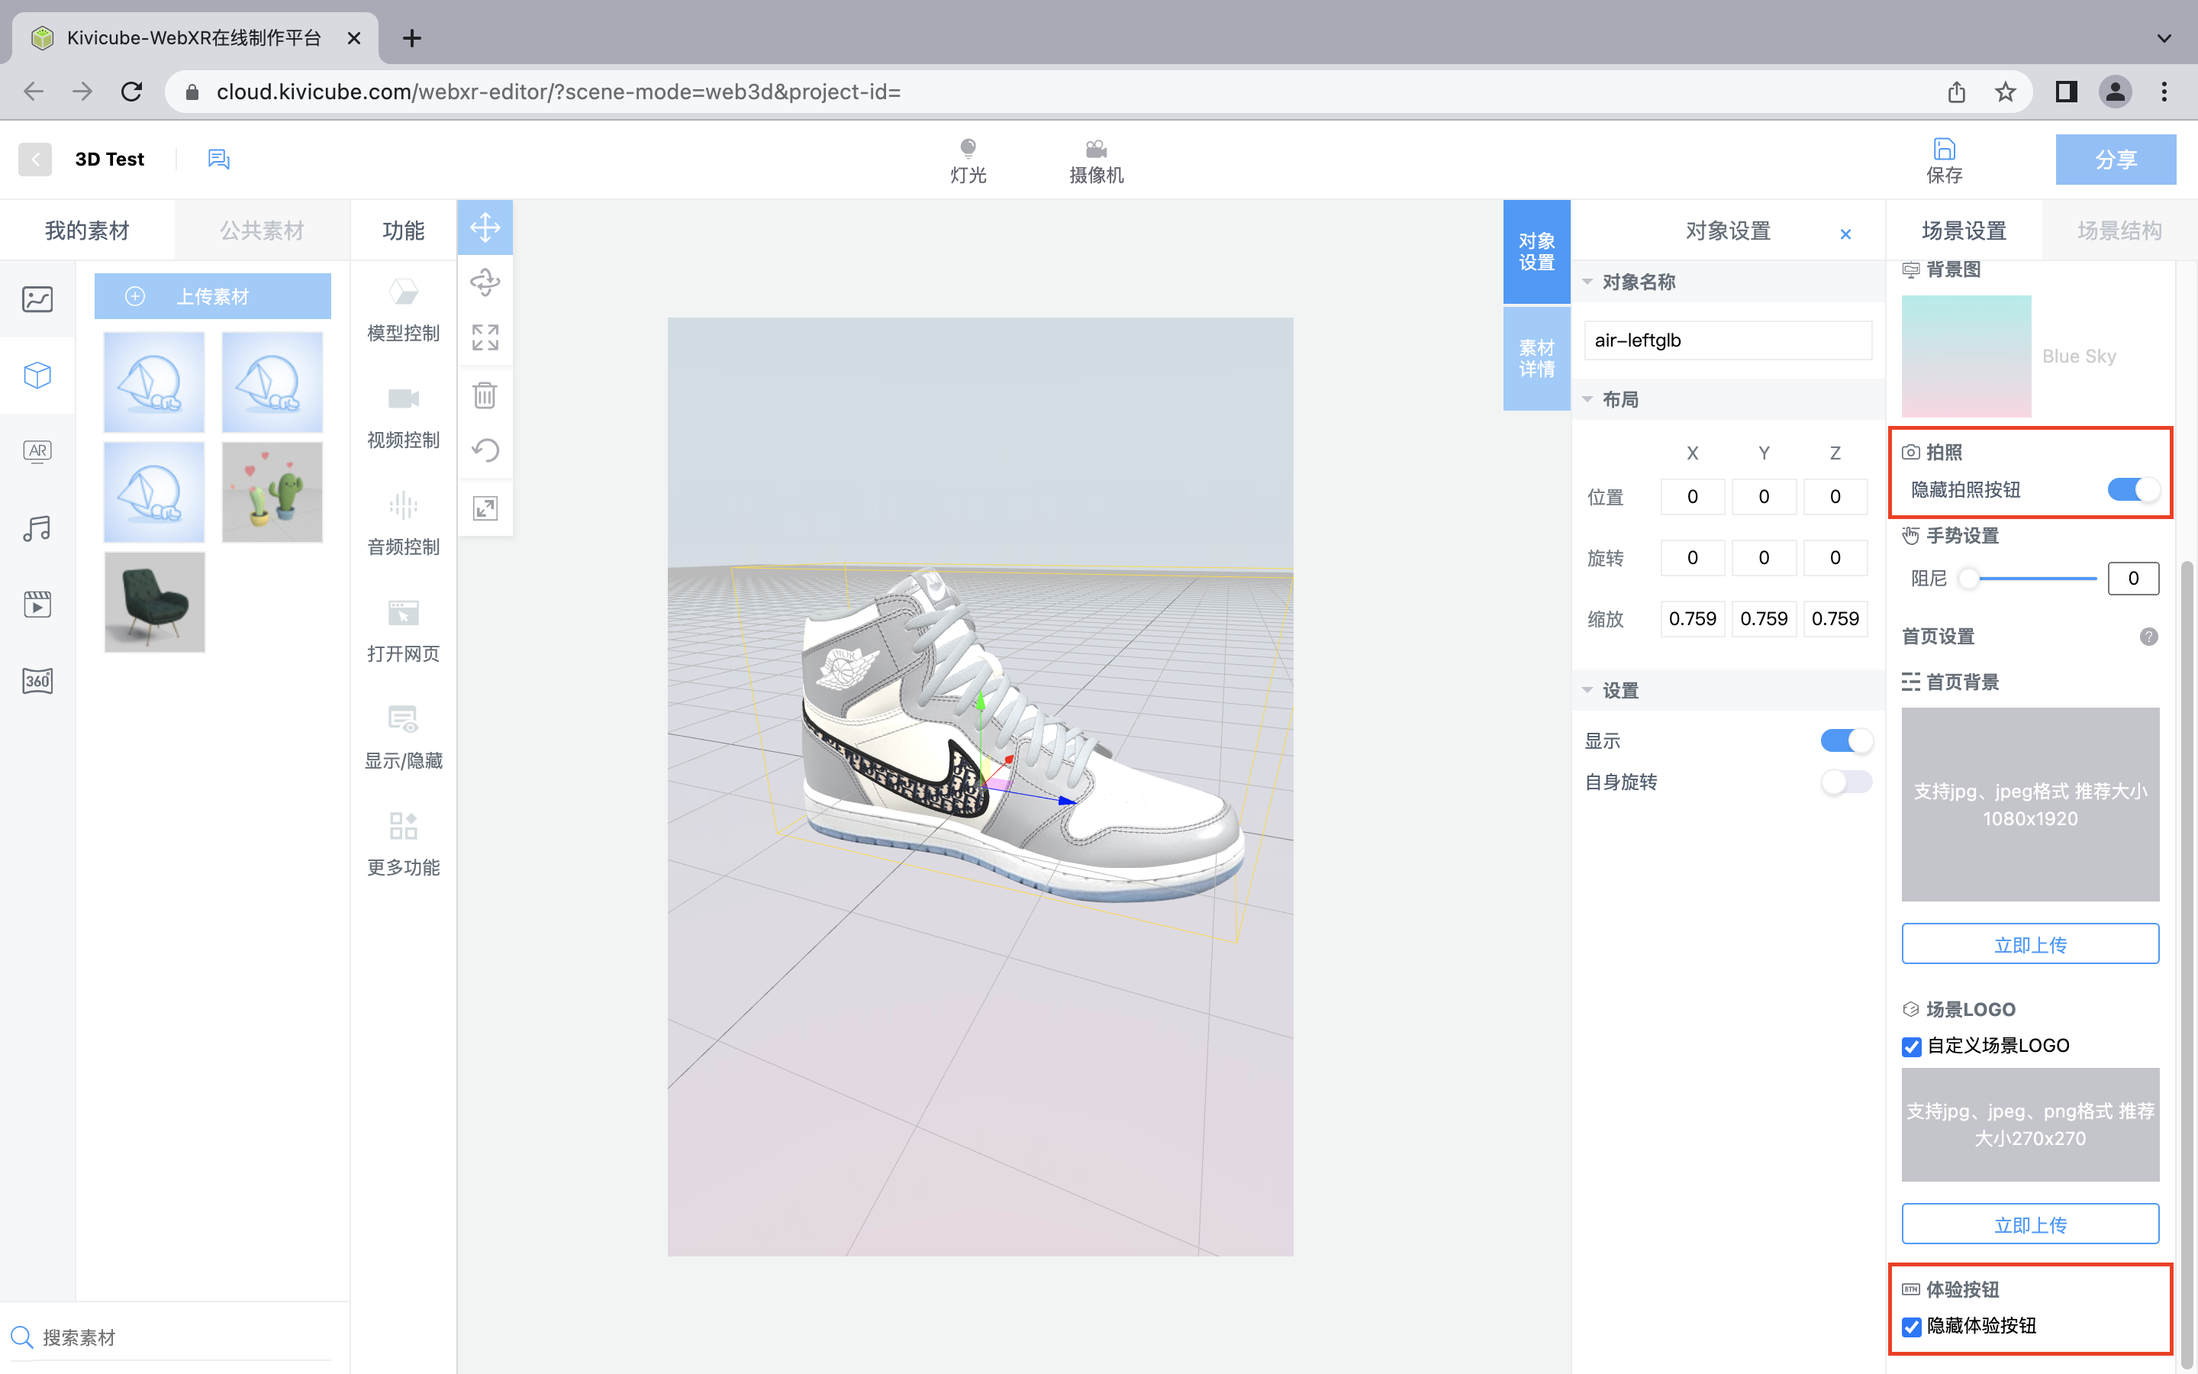This screenshot has height=1374, width=2198.
Task: Select the move/translate tool icon
Action: click(x=485, y=227)
